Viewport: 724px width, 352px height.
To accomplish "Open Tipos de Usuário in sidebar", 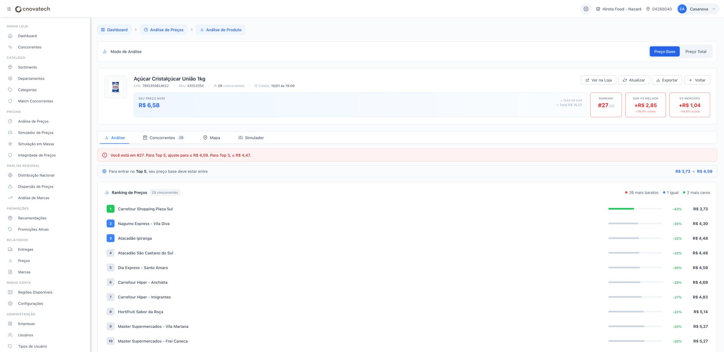I will (x=32, y=346).
